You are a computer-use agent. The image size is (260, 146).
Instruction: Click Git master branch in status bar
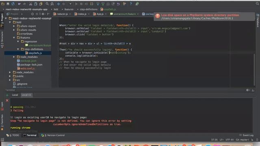(243, 140)
